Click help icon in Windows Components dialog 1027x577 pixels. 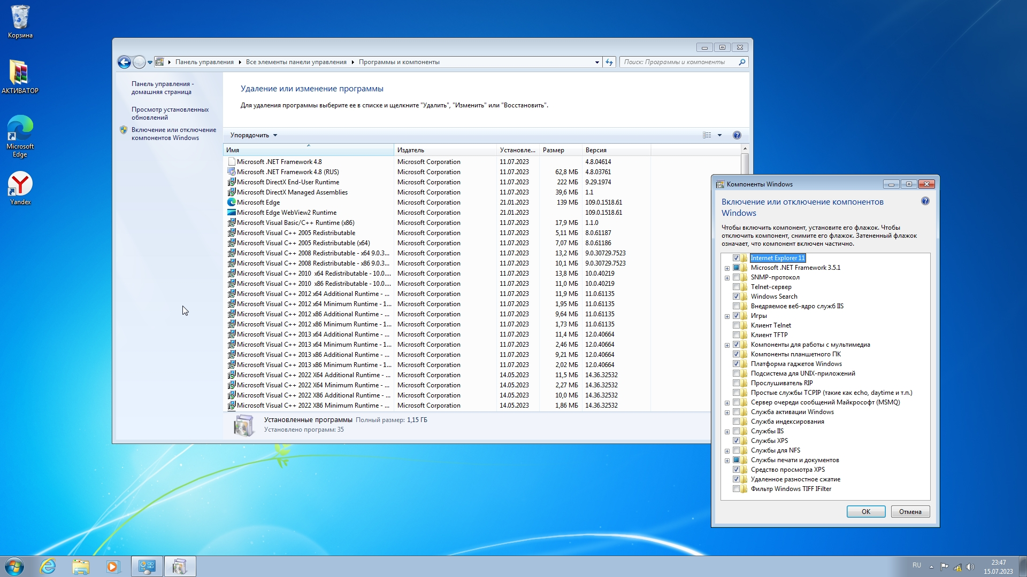coord(925,201)
